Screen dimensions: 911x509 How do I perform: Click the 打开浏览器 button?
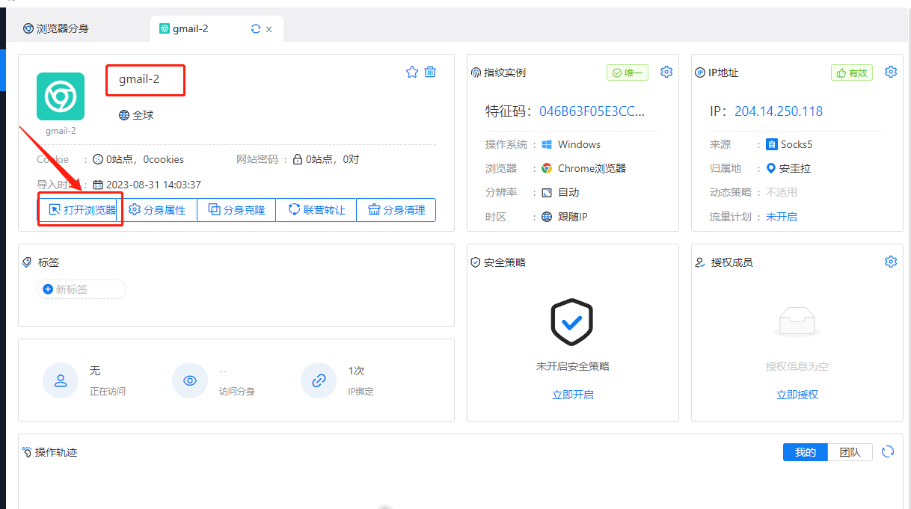pos(82,210)
